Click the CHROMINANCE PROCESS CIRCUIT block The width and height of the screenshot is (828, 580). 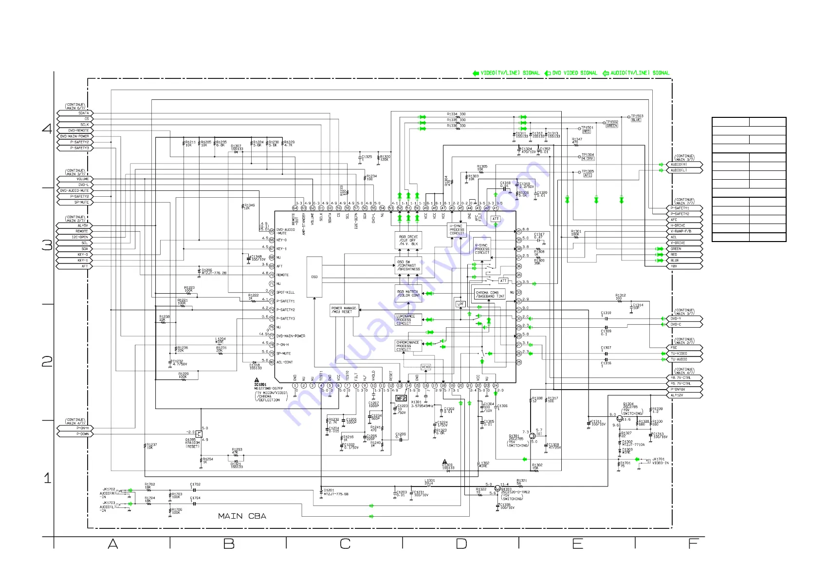pyautogui.click(x=408, y=346)
